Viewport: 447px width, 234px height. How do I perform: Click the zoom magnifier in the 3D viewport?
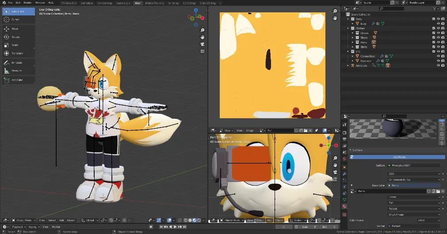[202, 30]
